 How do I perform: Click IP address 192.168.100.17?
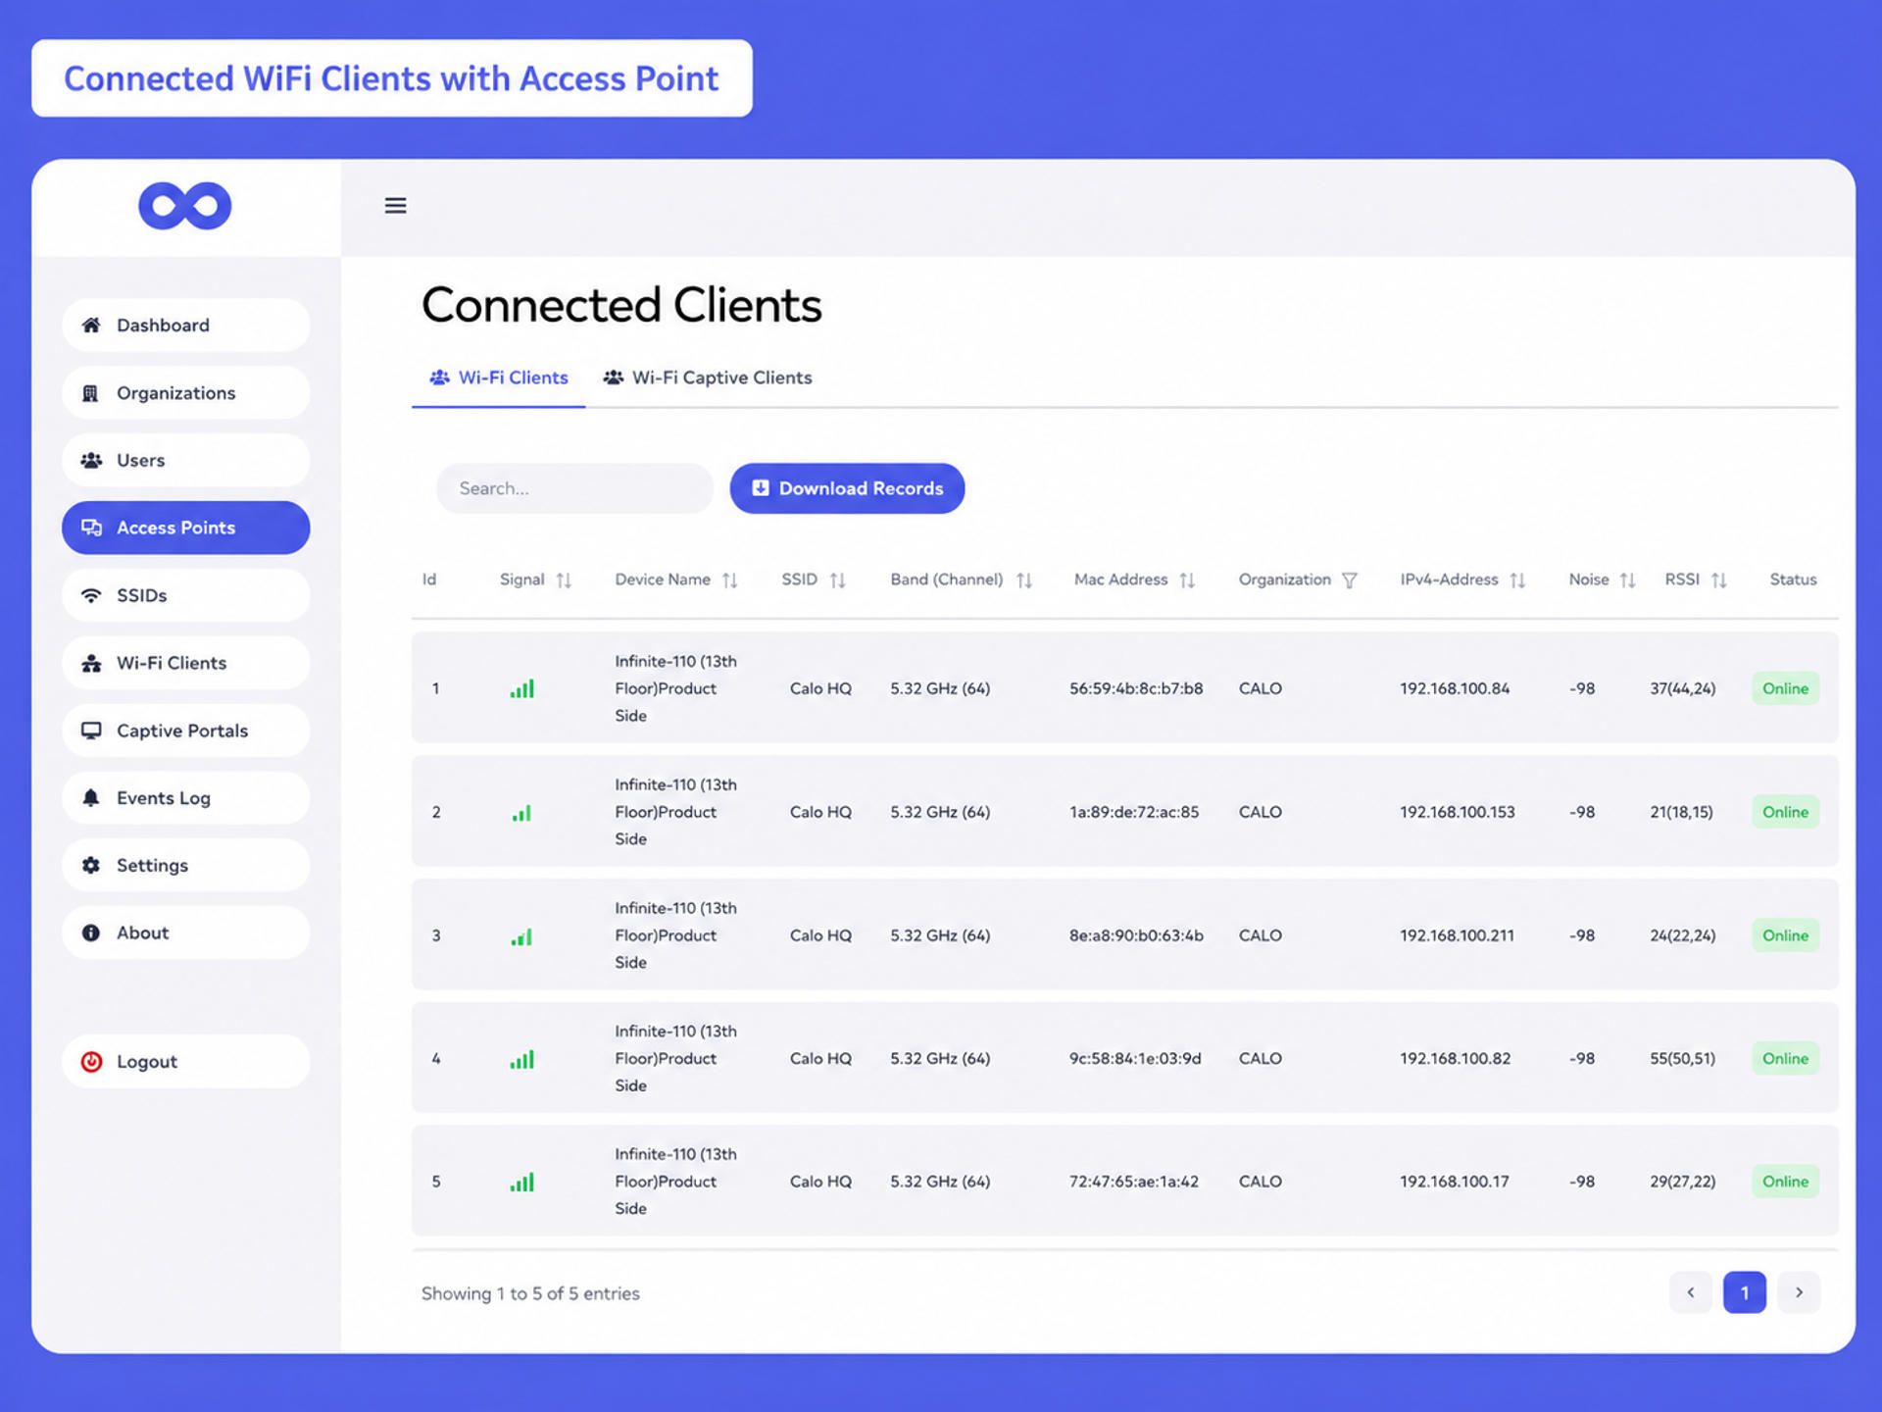point(1454,1182)
